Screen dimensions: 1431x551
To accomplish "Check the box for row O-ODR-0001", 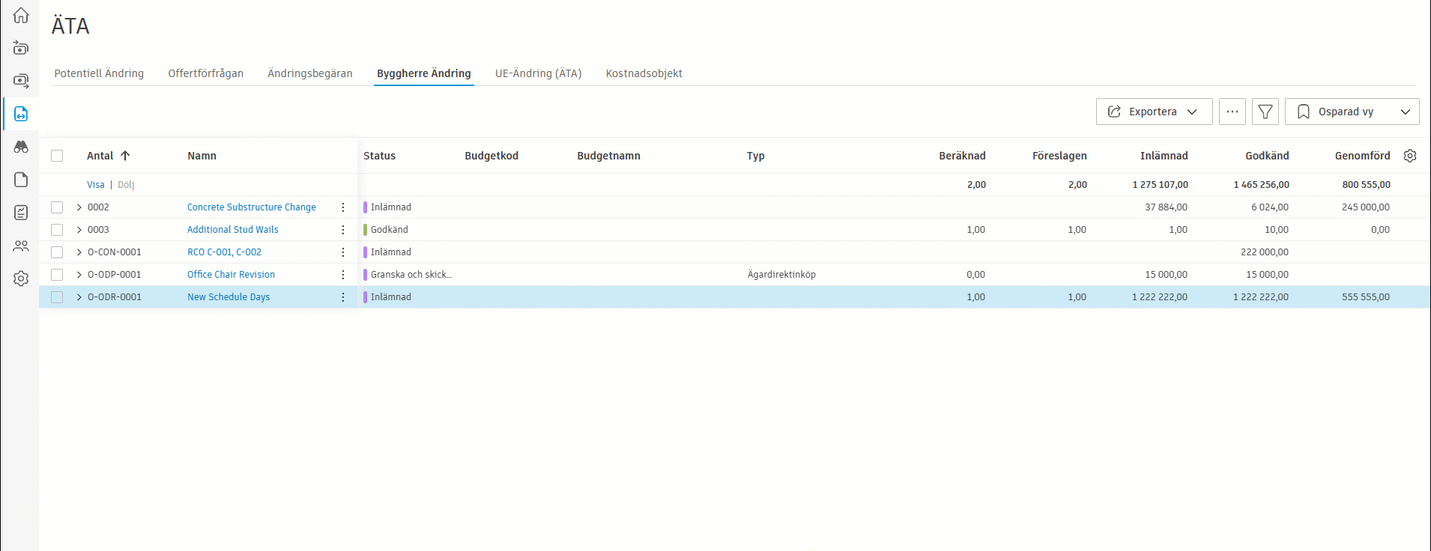I will click(57, 297).
